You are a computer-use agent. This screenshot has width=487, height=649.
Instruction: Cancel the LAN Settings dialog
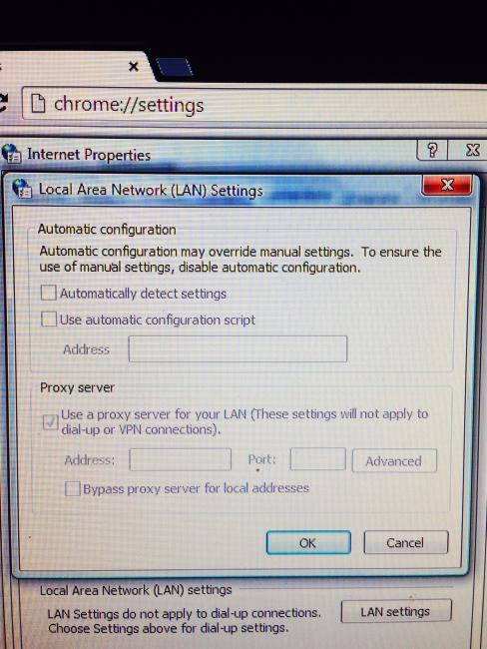[x=406, y=542]
